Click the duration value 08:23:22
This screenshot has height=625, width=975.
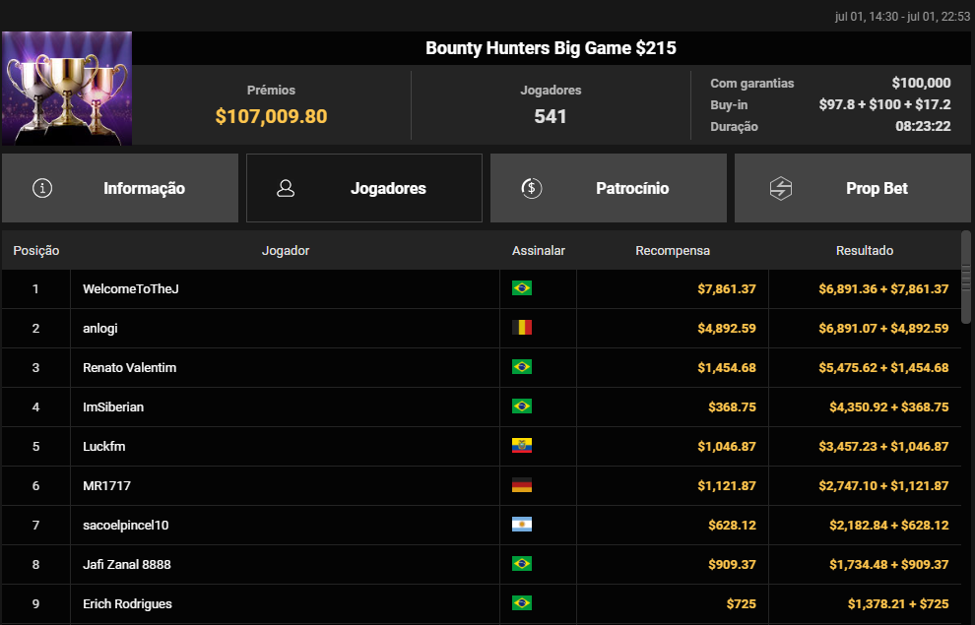923,126
